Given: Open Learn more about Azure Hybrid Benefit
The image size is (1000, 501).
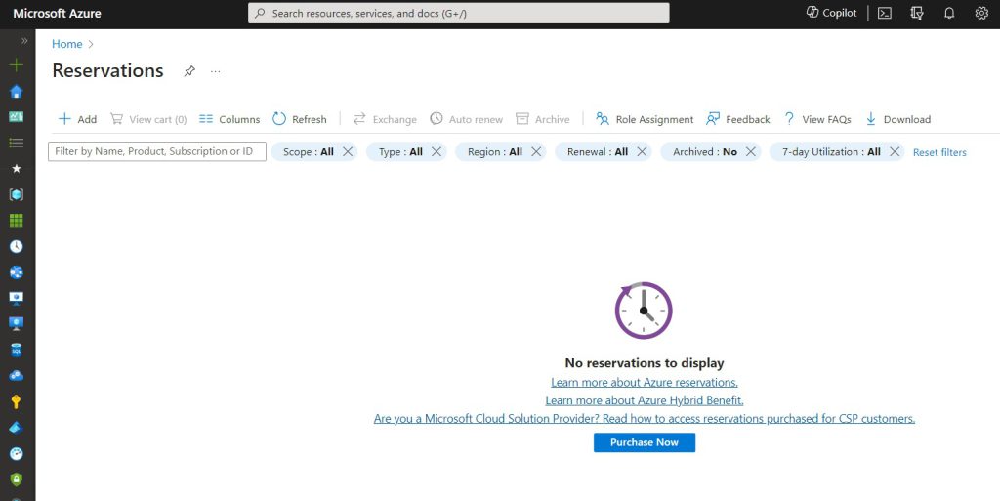Looking at the screenshot, I should click(x=645, y=400).
